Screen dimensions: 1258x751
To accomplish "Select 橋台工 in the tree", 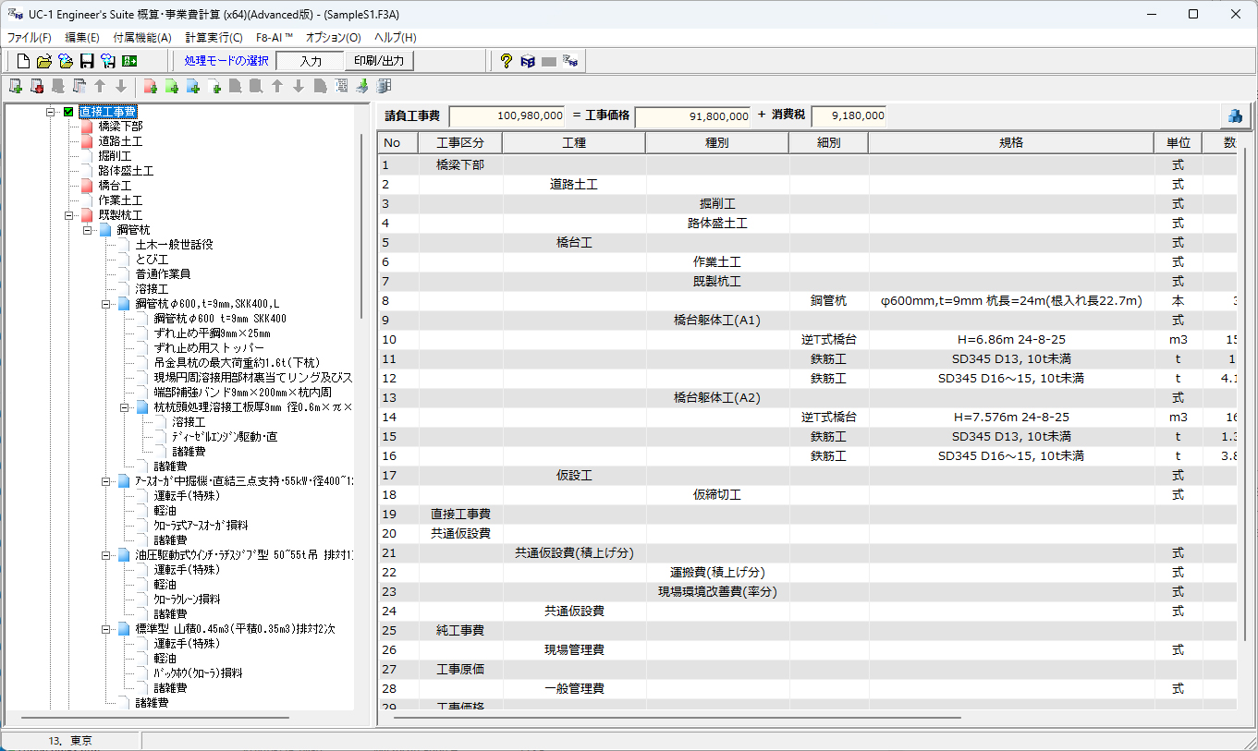I will (x=115, y=186).
